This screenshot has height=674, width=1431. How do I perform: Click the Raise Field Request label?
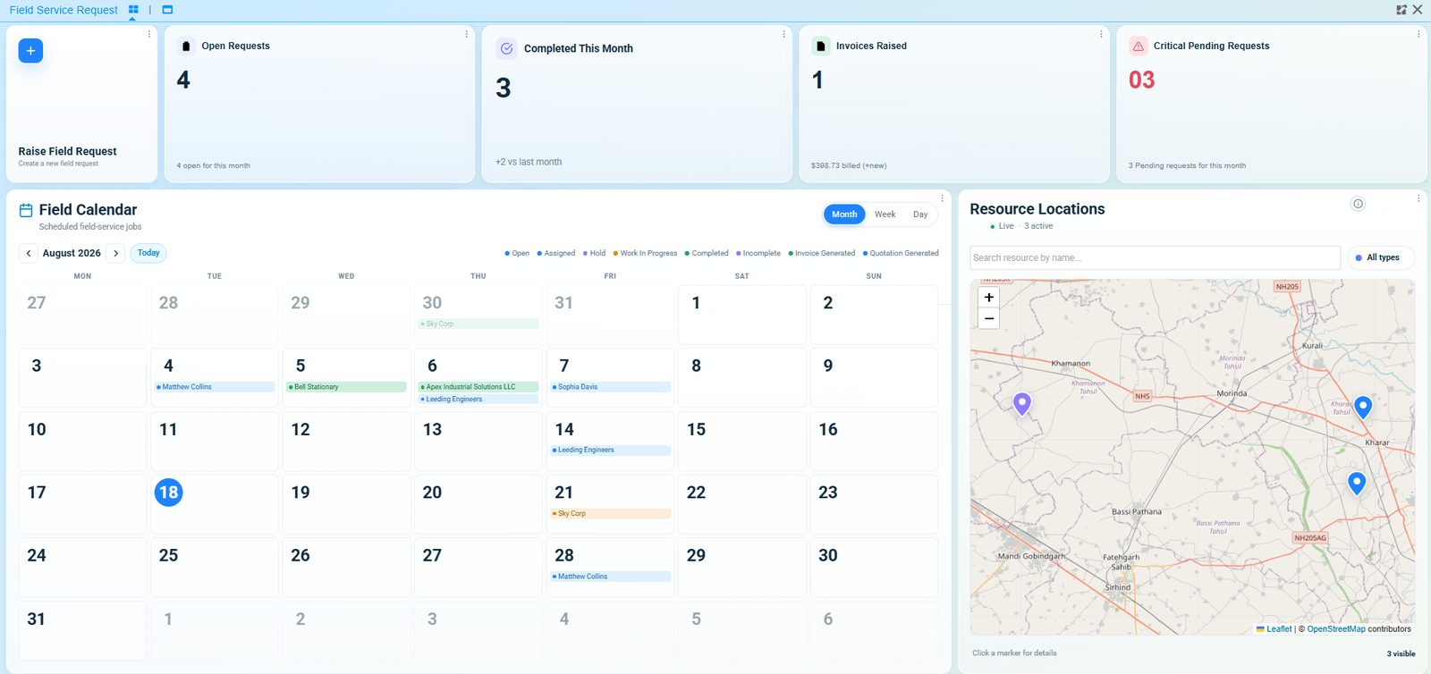tap(67, 152)
